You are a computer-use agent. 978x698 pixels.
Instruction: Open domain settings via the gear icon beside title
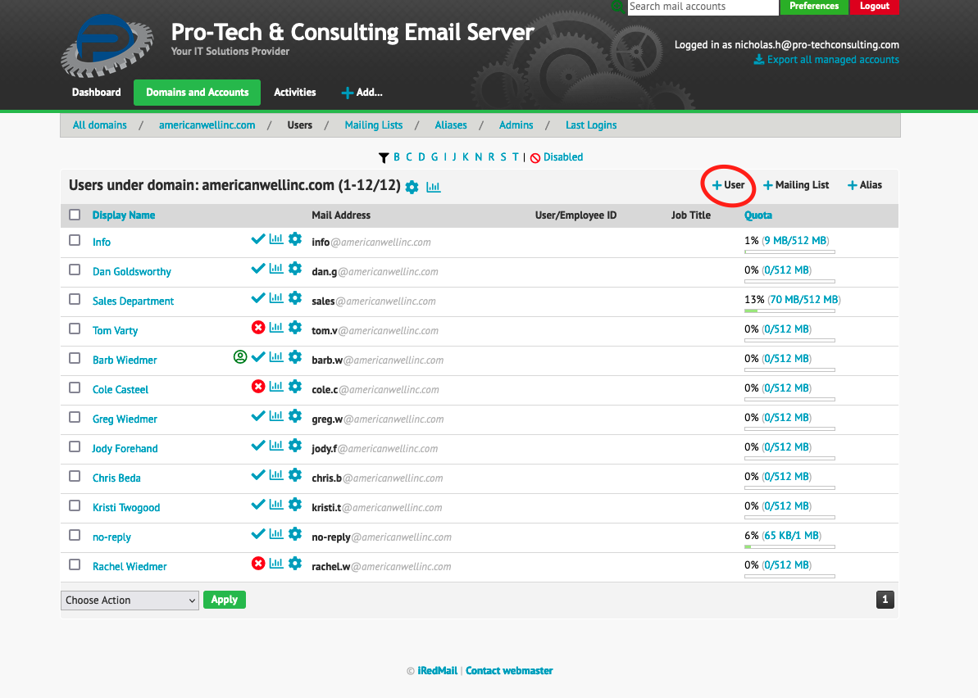pos(412,187)
